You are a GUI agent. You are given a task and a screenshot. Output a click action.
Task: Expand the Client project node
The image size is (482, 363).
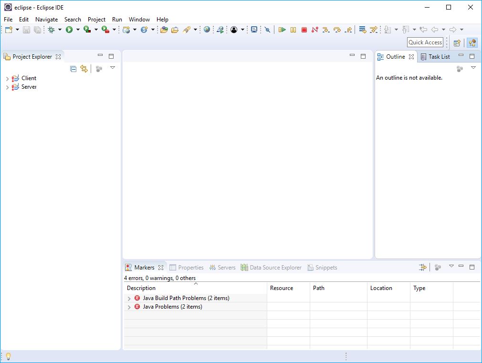7,79
